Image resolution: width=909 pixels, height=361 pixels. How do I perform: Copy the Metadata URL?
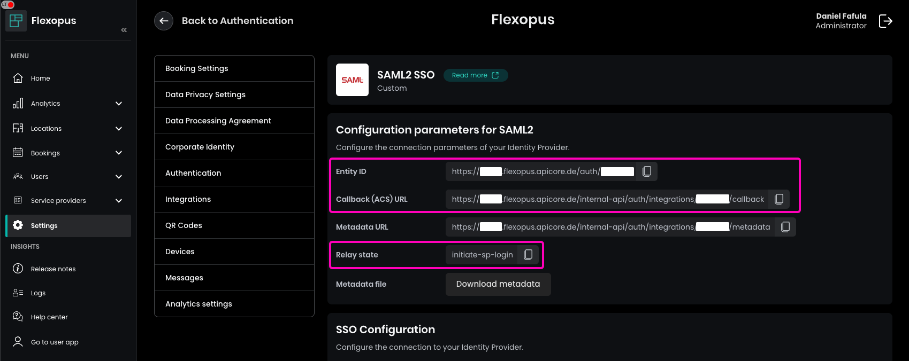point(785,227)
